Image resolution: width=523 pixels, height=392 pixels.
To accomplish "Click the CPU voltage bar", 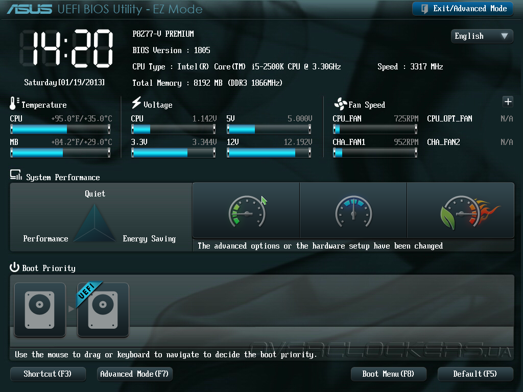I will click(173, 129).
